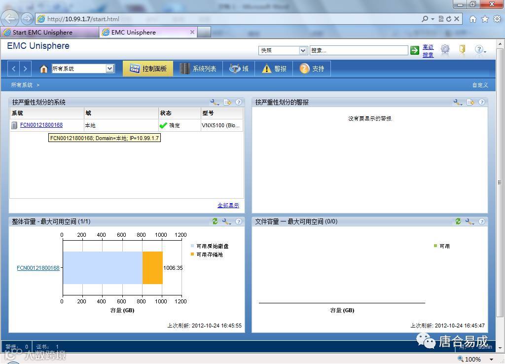Click the refresh icon in address bar
Viewport: 505px width, 364px height.
tap(449, 19)
